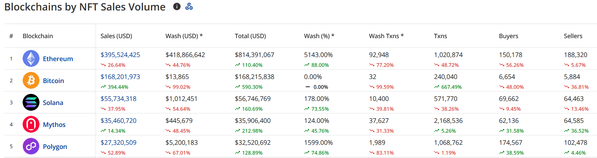Select Ethereum wash percent 5143.00%
Screen dimensions: 597x158
click(x=318, y=55)
